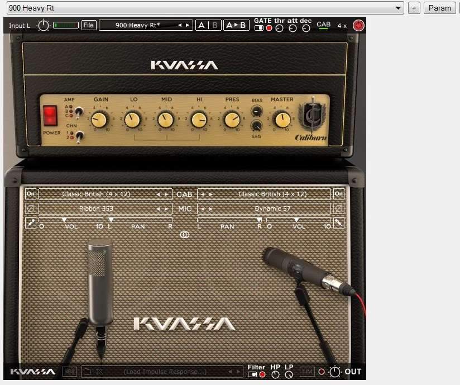The height and width of the screenshot is (385, 460).
Task: Click the left mic VOL slider
Action: (x=71, y=221)
